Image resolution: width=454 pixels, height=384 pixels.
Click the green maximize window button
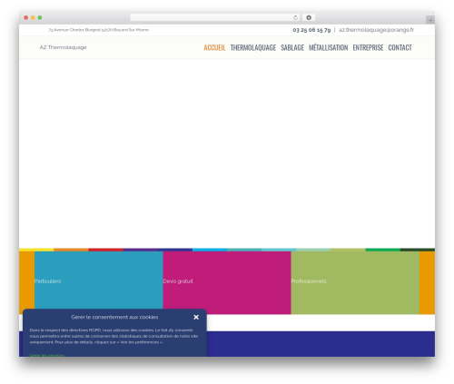click(40, 17)
